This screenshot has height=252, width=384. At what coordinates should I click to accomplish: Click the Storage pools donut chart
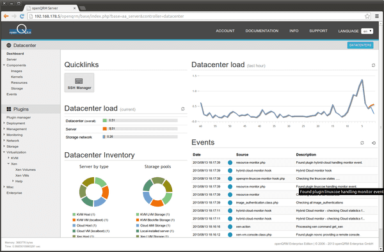click(157, 192)
